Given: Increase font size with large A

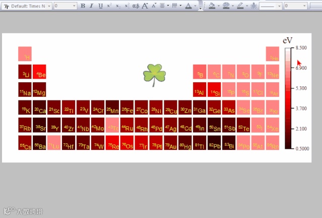Looking at the screenshot, I should point(145,6).
